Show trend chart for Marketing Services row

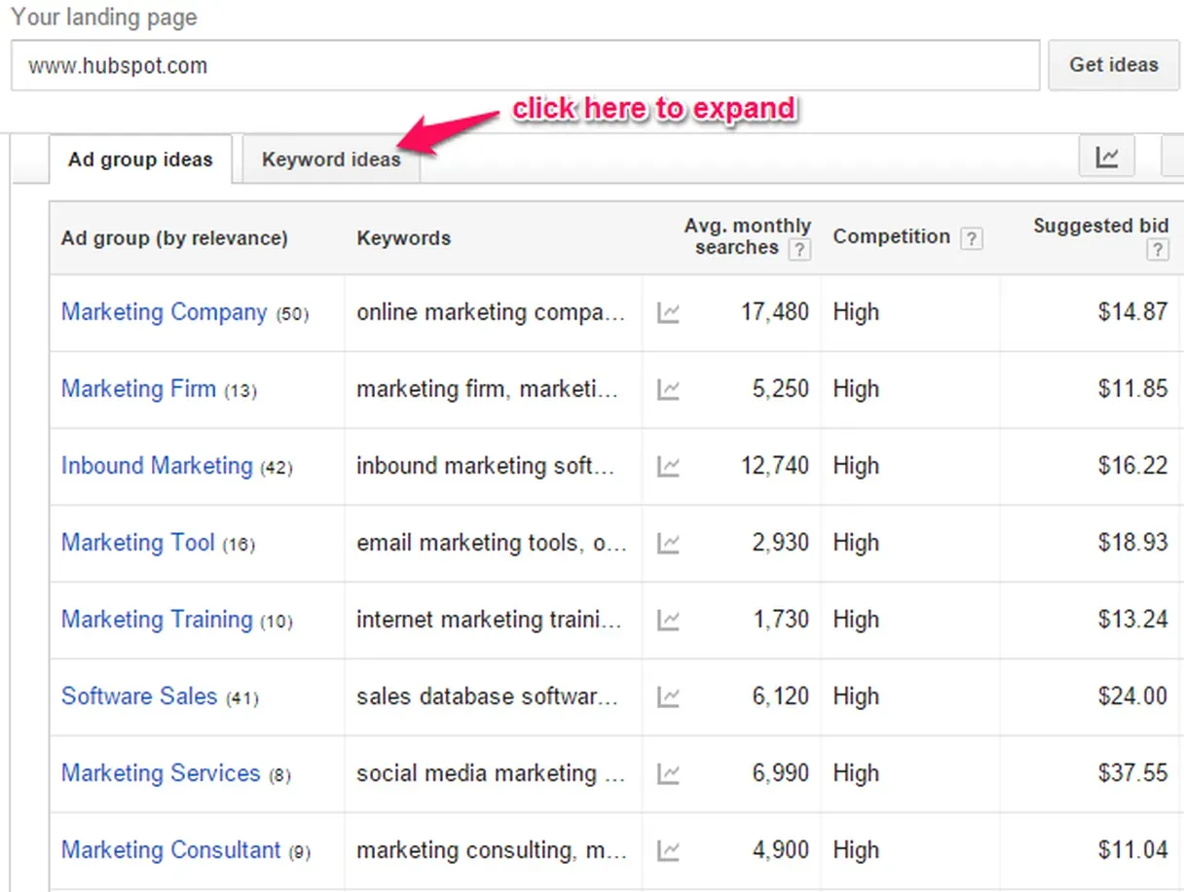668,773
